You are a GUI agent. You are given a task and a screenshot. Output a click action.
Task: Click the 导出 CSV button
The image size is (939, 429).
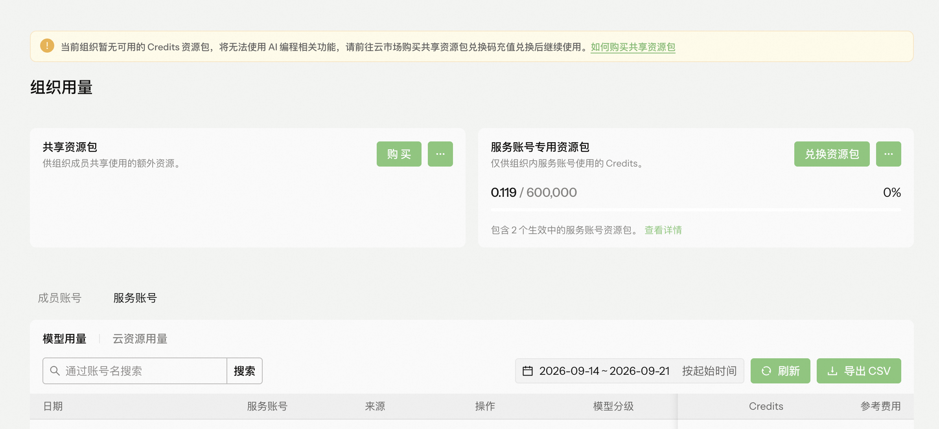(859, 371)
